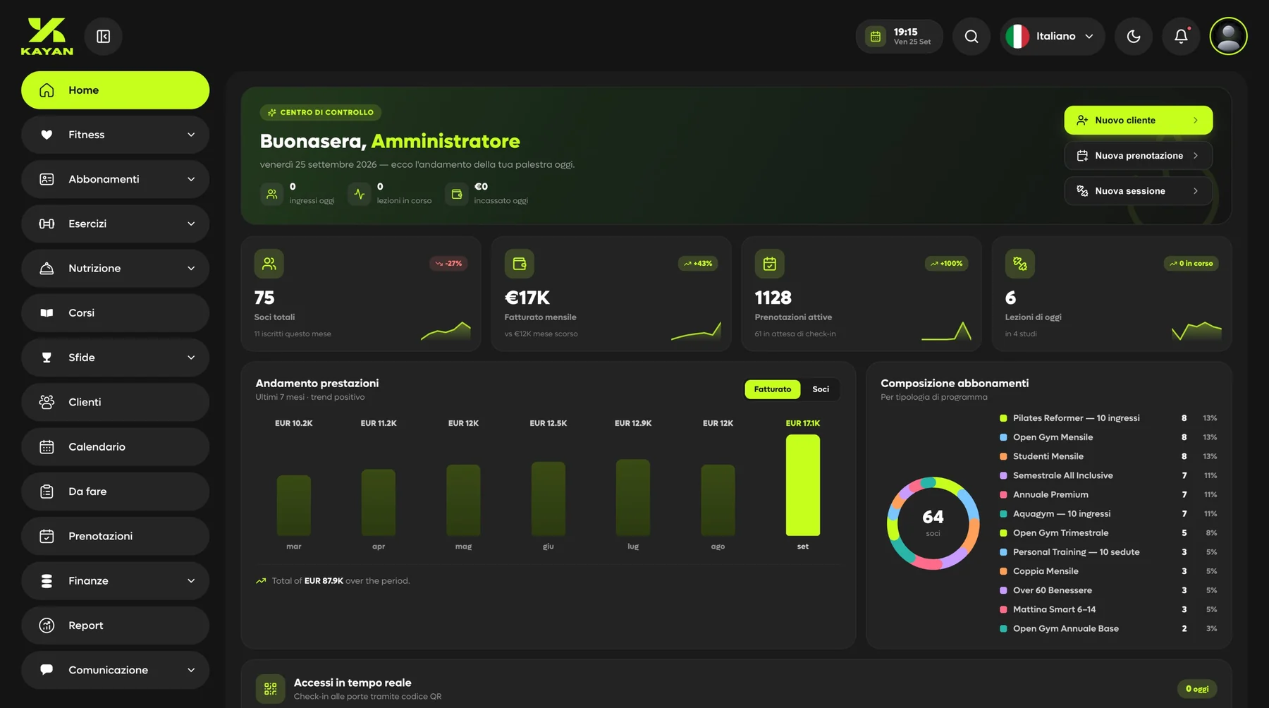The height and width of the screenshot is (708, 1269).
Task: Open the notifications bell
Action: pyautogui.click(x=1181, y=37)
